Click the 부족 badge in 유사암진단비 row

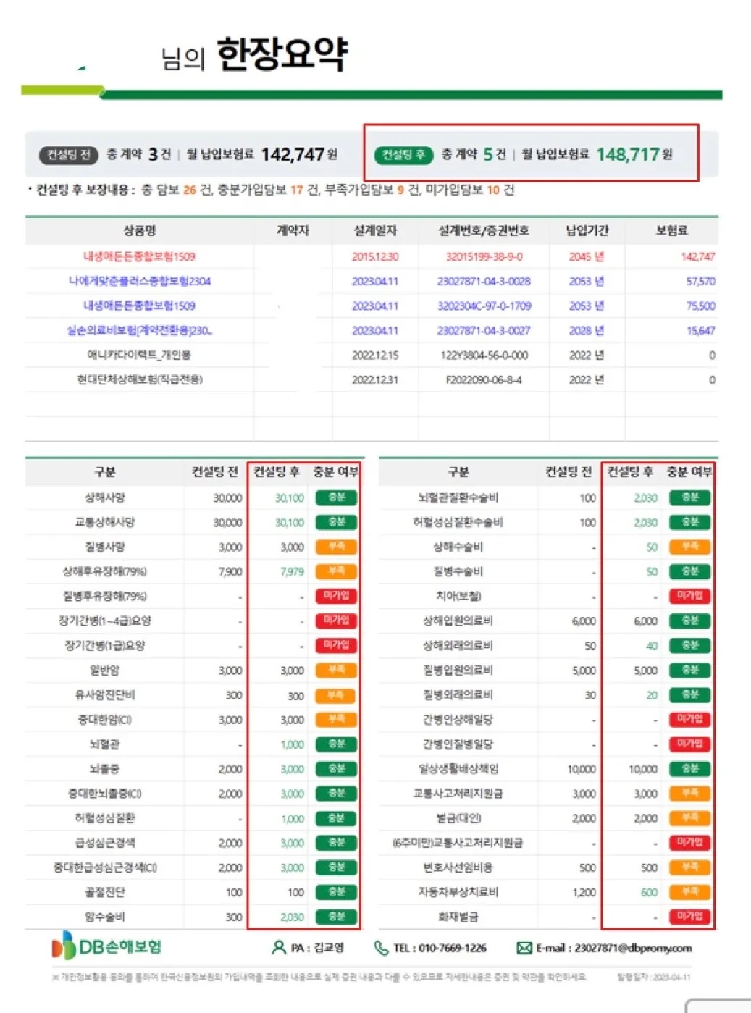(x=336, y=695)
